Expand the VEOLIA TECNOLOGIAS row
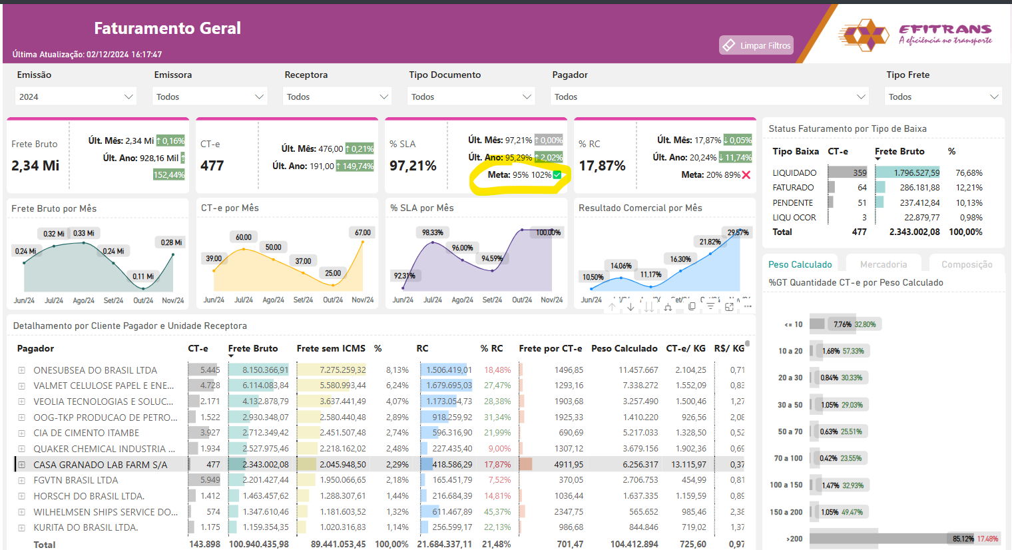This screenshot has width=1012, height=550. pos(21,402)
